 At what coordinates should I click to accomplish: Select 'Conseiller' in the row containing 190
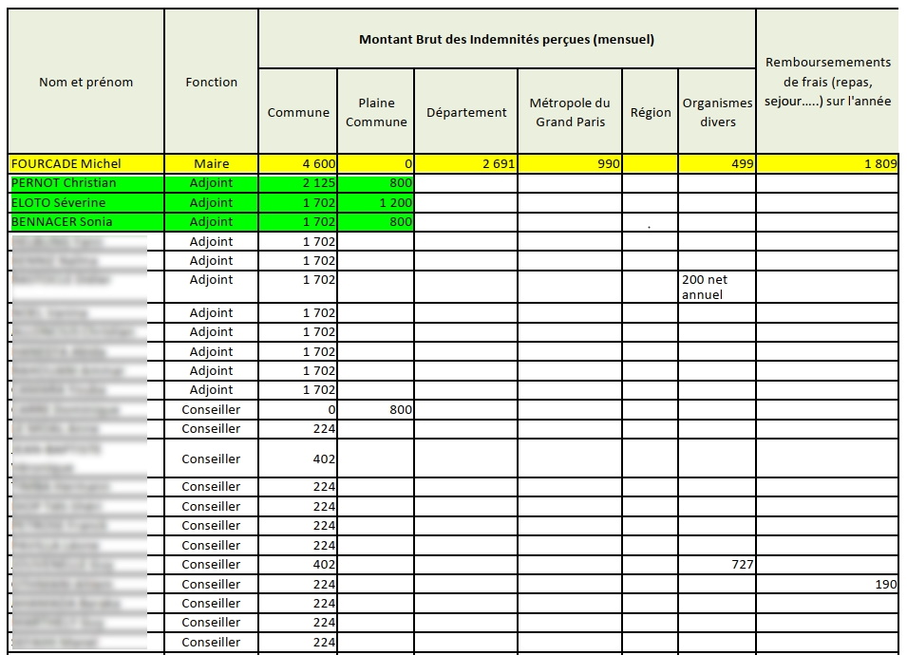click(x=211, y=585)
